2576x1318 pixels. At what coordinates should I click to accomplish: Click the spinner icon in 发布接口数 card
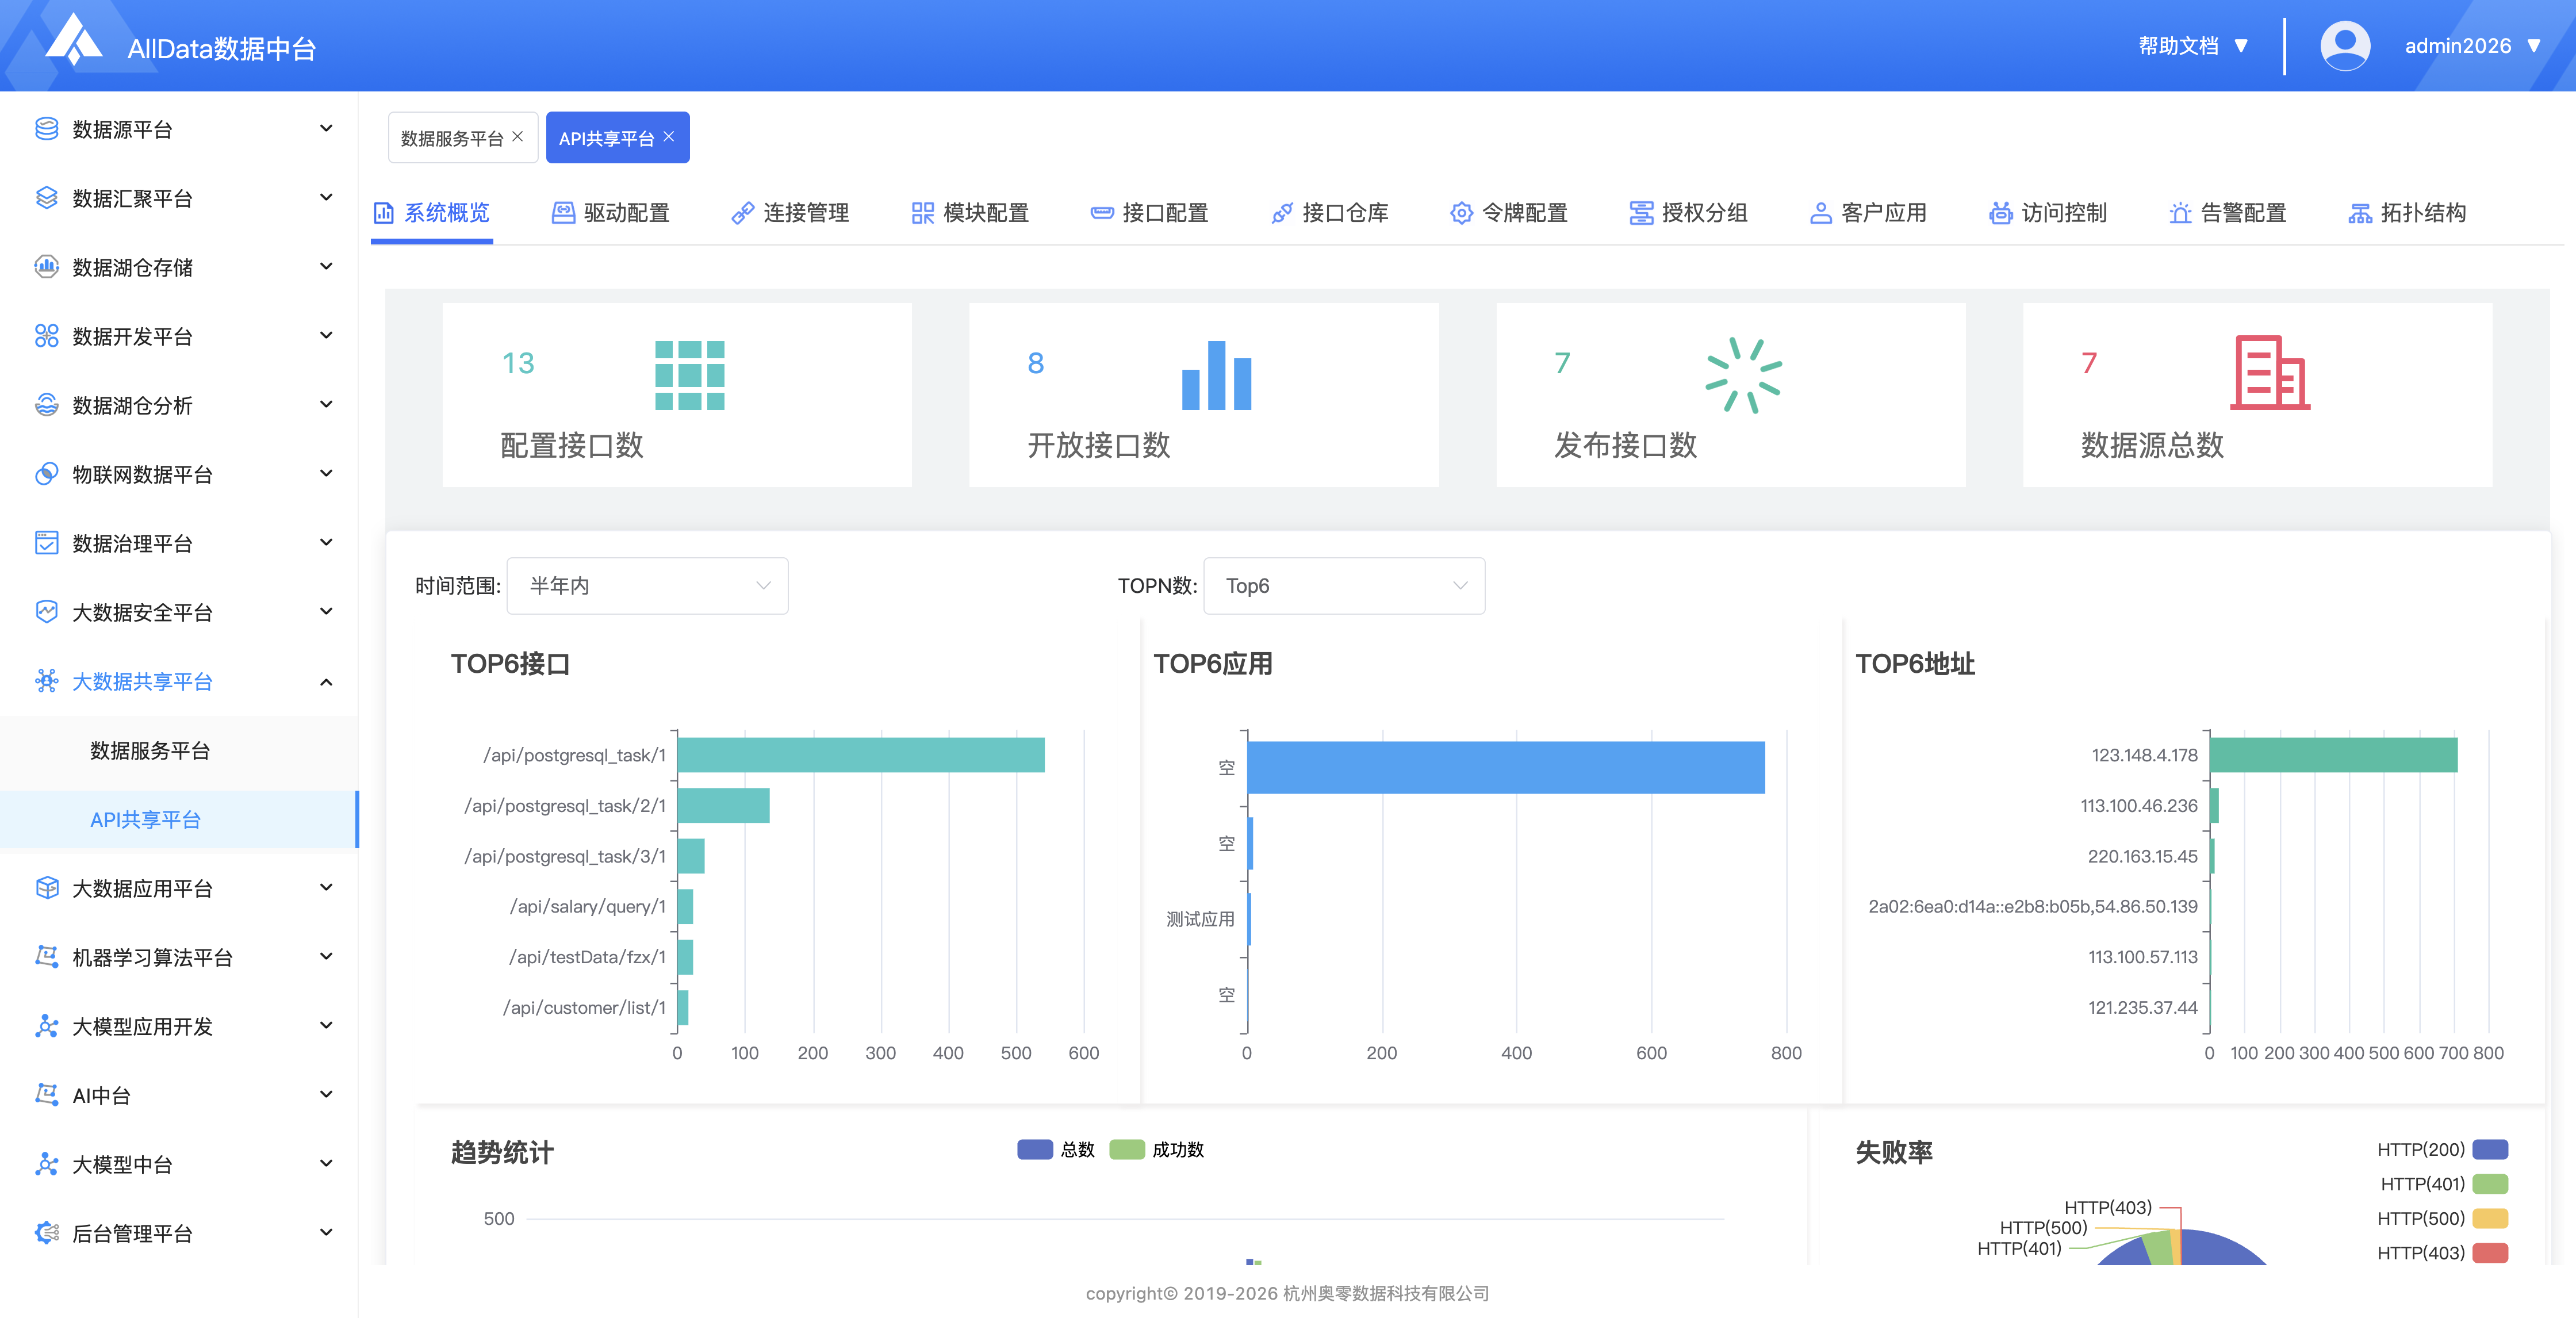click(x=1743, y=375)
